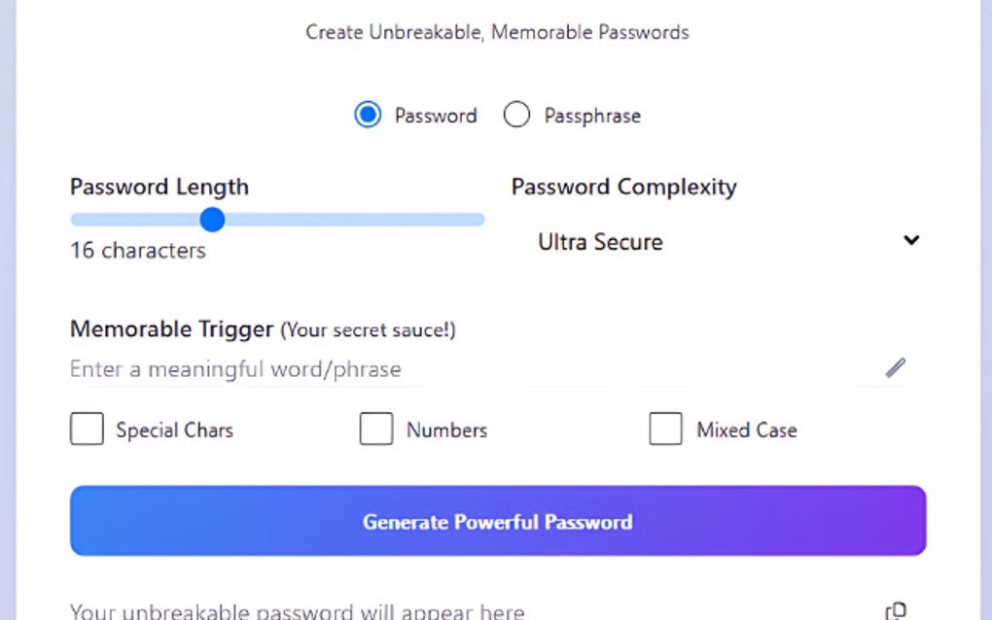Click the chevron icon on Password Complexity
Viewport: 992px width, 620px height.
tap(910, 240)
